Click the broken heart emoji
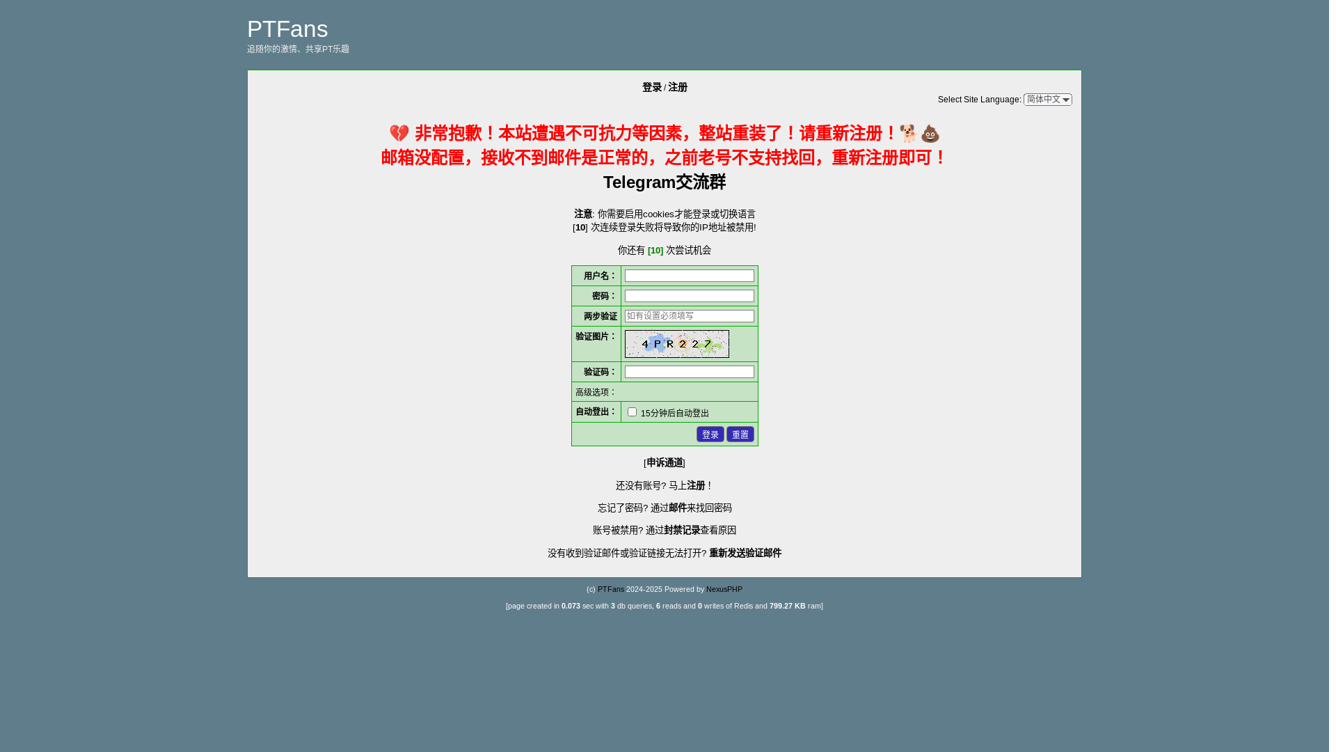1336x752 pixels. pos(399,134)
